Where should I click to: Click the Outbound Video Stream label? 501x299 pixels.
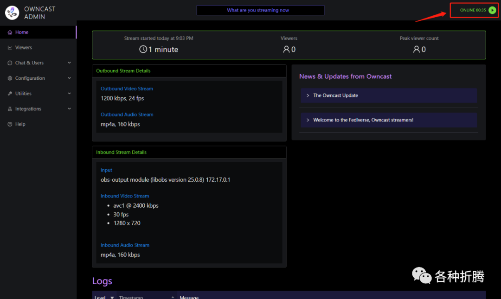point(127,89)
